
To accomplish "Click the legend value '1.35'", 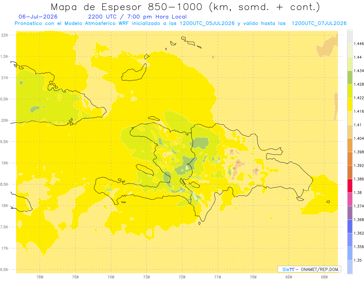I will point(358,260).
